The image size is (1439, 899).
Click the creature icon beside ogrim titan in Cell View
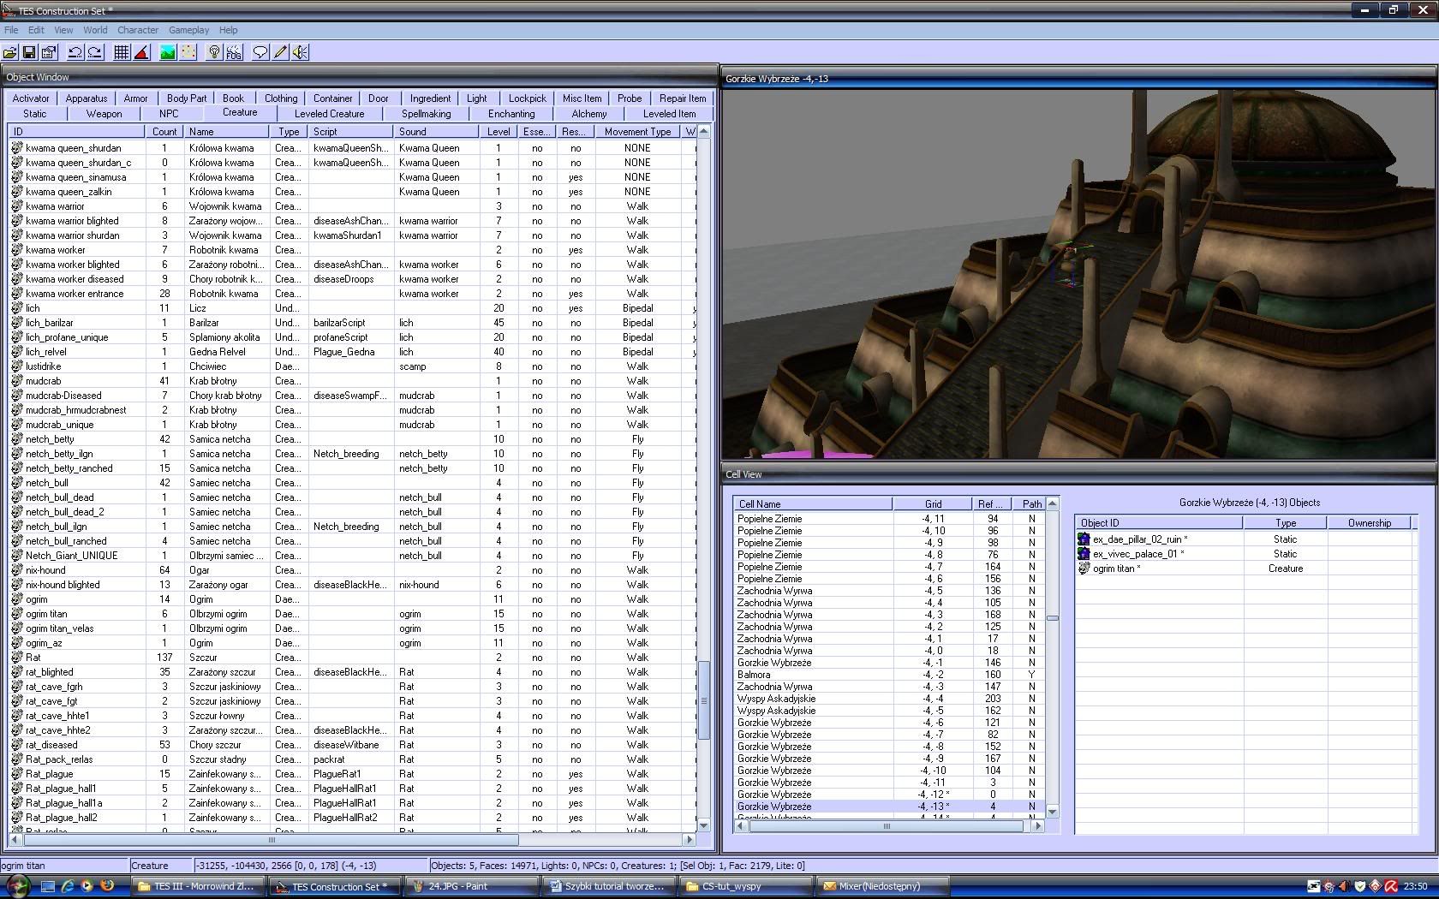pyautogui.click(x=1084, y=569)
